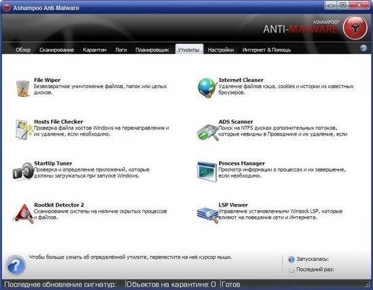Open the Сканирование tab
Screen dimensions: 373x290
coord(56,50)
